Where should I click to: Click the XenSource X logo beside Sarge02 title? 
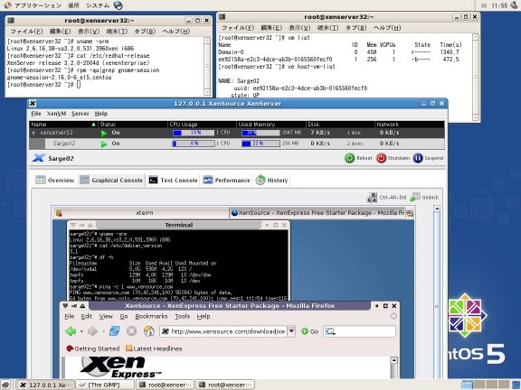(x=38, y=158)
